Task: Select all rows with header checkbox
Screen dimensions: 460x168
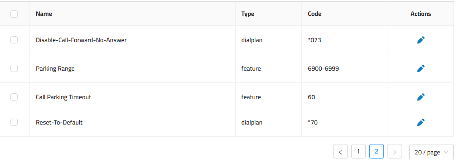Action: point(14,14)
